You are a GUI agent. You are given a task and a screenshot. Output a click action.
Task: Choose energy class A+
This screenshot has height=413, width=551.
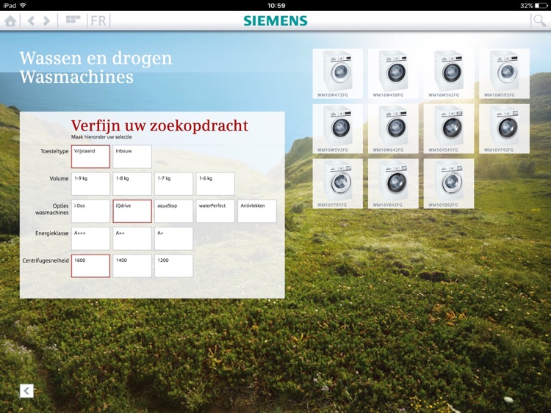click(x=173, y=238)
